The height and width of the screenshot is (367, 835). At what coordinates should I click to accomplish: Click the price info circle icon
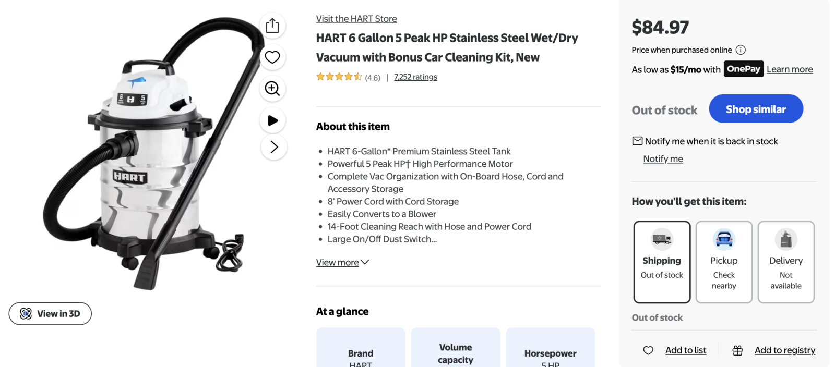741,50
